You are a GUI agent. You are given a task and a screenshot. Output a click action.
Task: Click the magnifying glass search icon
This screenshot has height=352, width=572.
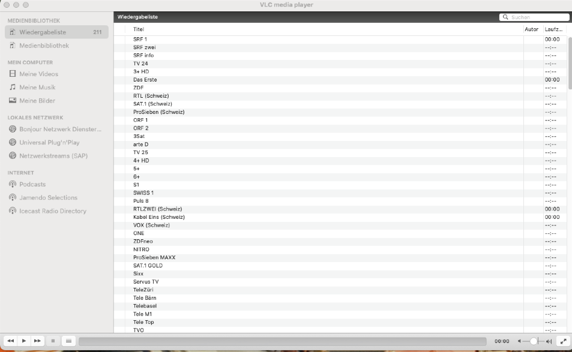(x=505, y=17)
